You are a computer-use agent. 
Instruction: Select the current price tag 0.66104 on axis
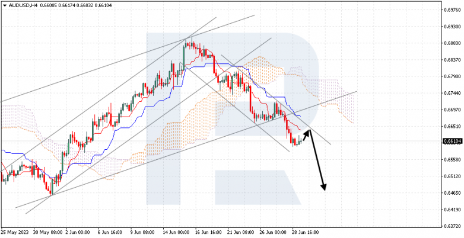pos(452,141)
